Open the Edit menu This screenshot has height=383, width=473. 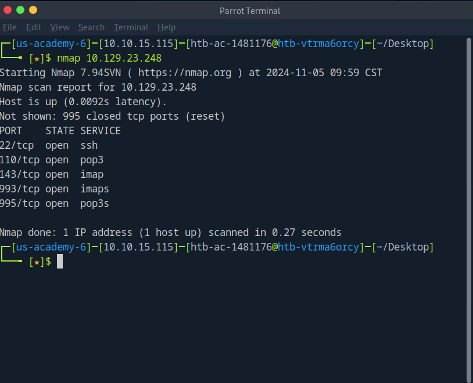point(34,27)
